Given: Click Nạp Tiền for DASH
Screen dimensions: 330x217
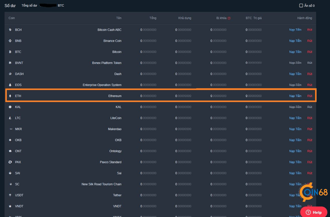Looking at the screenshot, I should tap(295, 74).
